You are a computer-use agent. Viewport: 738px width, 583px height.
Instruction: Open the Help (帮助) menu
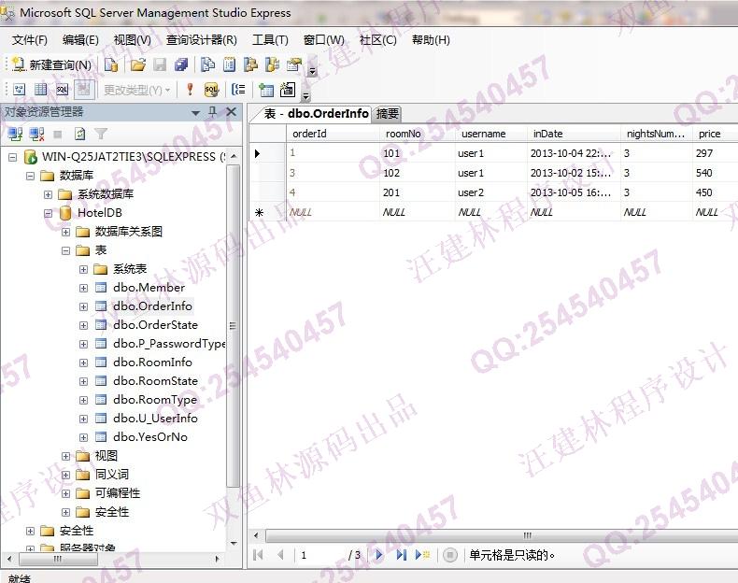431,40
